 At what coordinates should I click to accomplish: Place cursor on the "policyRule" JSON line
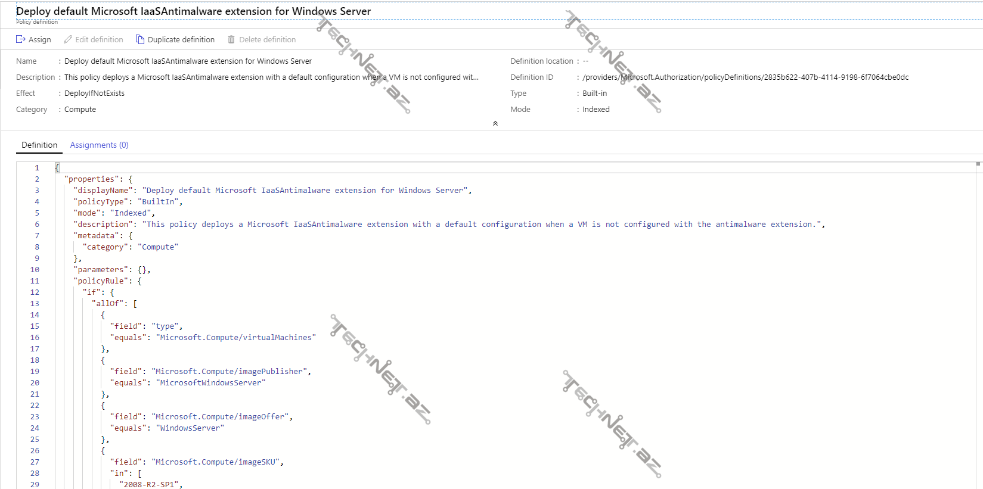coord(107,281)
